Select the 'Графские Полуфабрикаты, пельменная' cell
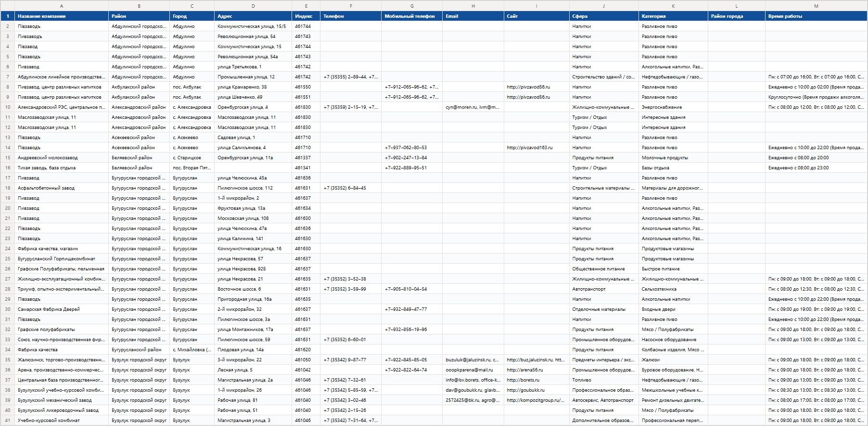The width and height of the screenshot is (868, 434). coord(62,269)
